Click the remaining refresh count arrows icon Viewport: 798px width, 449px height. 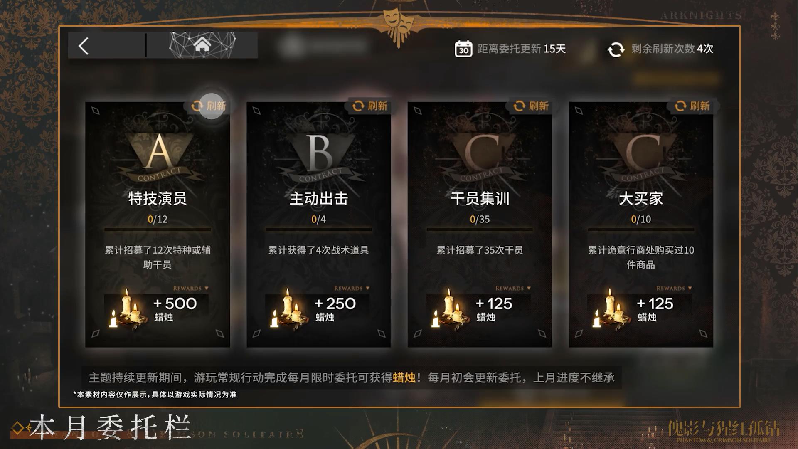coord(616,49)
